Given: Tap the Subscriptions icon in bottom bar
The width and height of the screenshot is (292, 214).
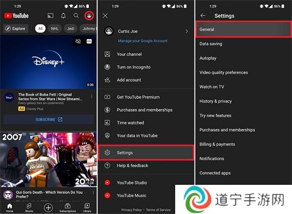Looking at the screenshot, I should (68, 206).
